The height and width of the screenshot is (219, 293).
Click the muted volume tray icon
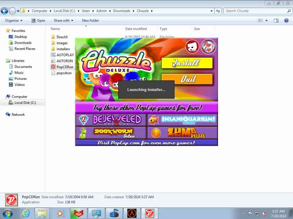coord(264,214)
